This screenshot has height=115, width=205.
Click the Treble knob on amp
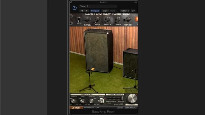tap(118, 19)
